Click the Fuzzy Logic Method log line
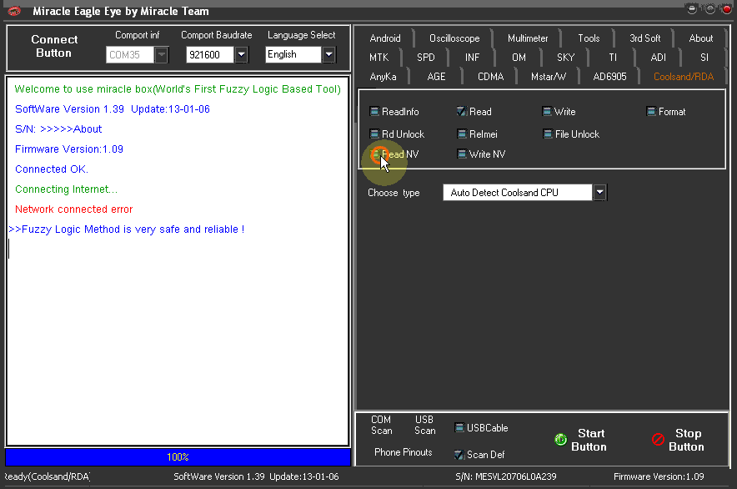The width and height of the screenshot is (737, 489). (127, 229)
